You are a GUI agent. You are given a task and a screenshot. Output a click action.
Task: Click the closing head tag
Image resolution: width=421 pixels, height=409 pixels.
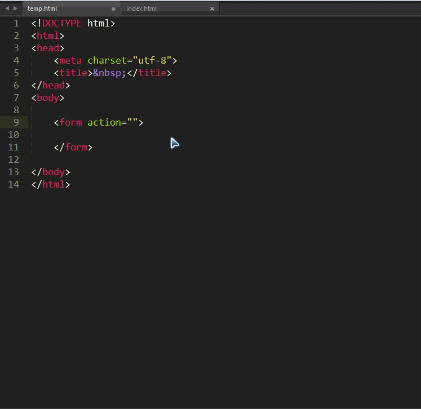point(53,85)
